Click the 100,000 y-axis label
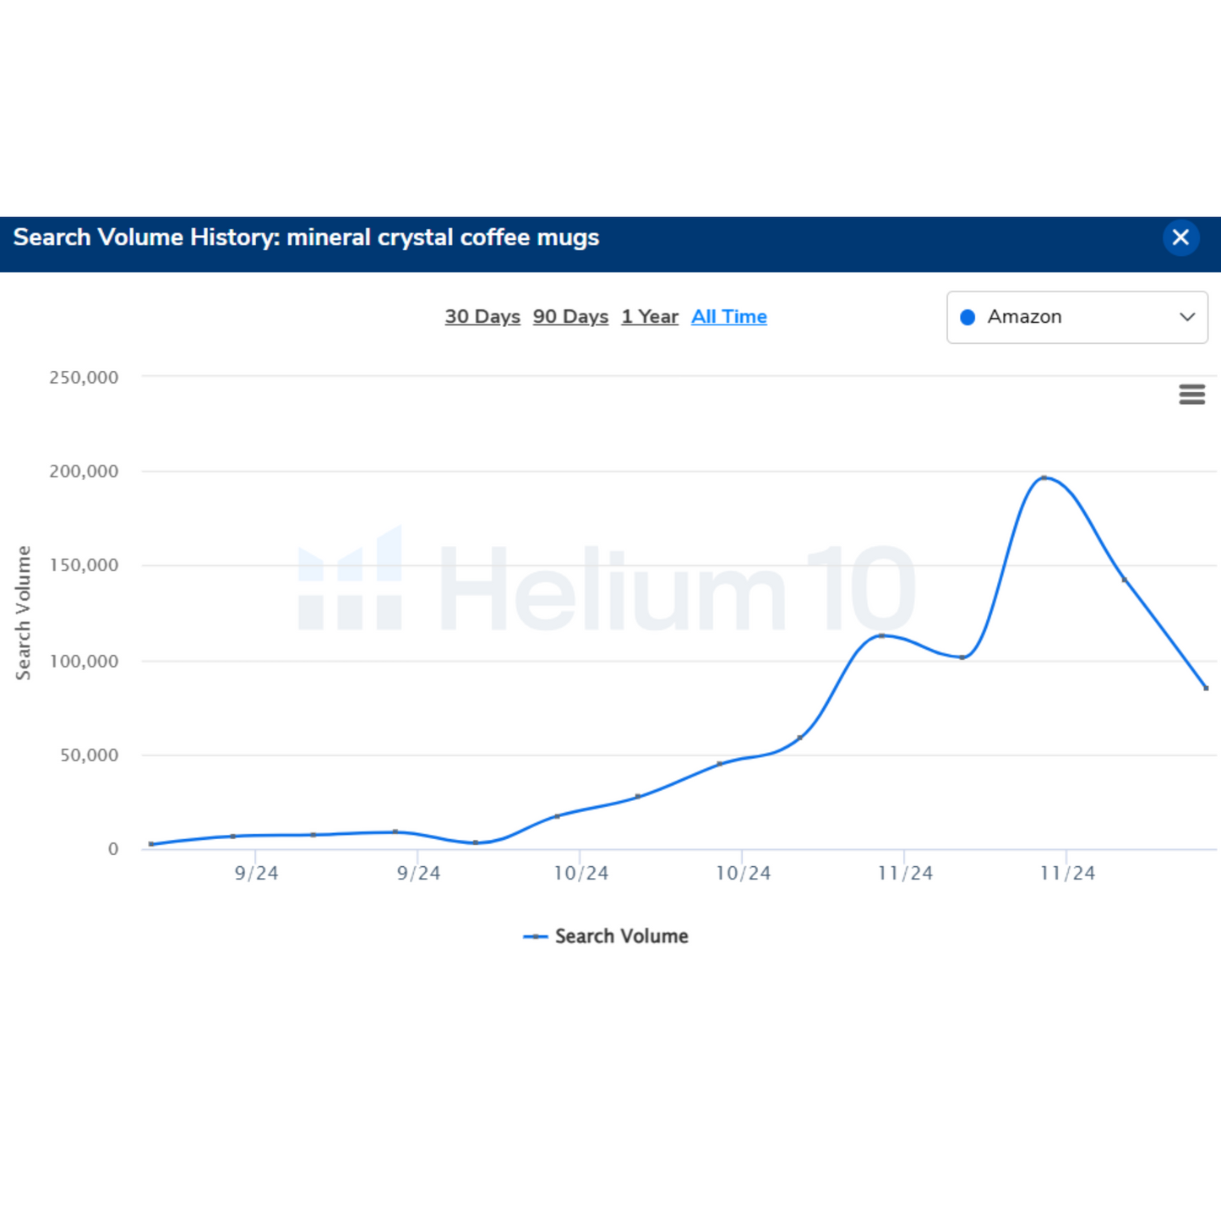This screenshot has width=1221, height=1221. pos(84,662)
